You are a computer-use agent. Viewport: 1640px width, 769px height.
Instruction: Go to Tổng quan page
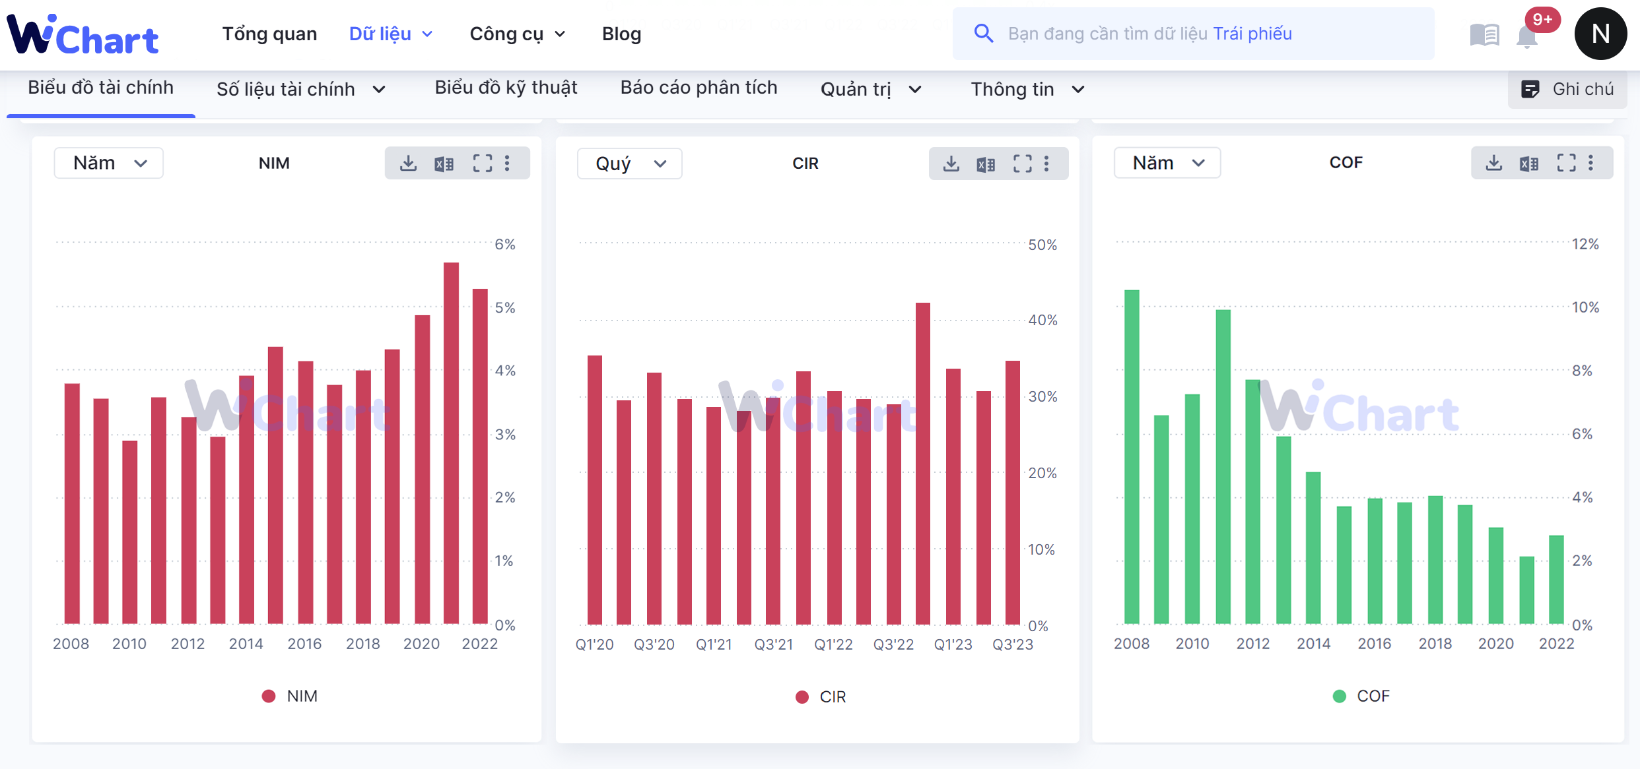[x=269, y=34]
